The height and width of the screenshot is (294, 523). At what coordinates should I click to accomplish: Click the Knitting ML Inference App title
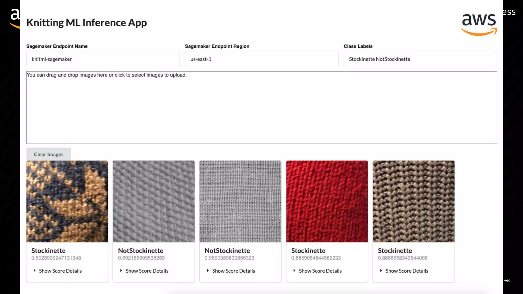coord(86,23)
